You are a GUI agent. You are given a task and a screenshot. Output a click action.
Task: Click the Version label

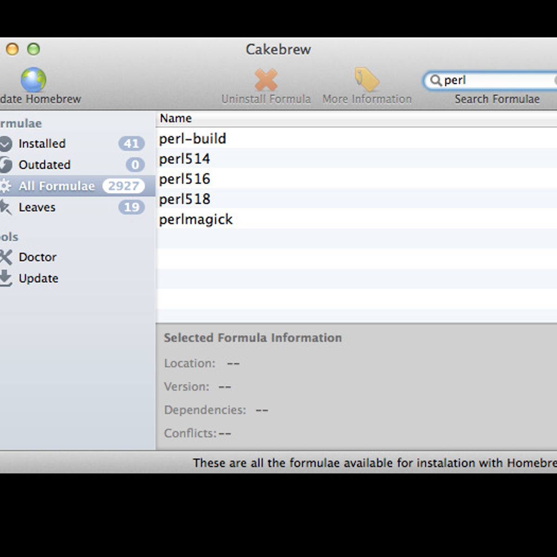187,387
